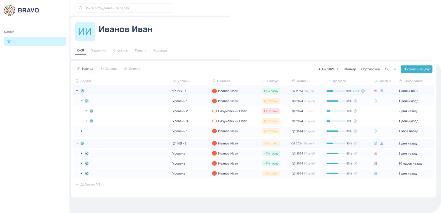Viewport: 441px width, 213px height.
Task: Click the Добавить задачу button
Action: click(x=416, y=69)
